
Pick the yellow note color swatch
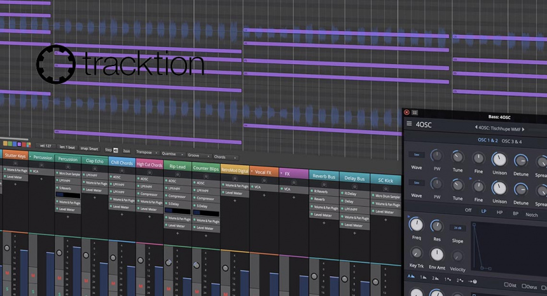[5, 143]
